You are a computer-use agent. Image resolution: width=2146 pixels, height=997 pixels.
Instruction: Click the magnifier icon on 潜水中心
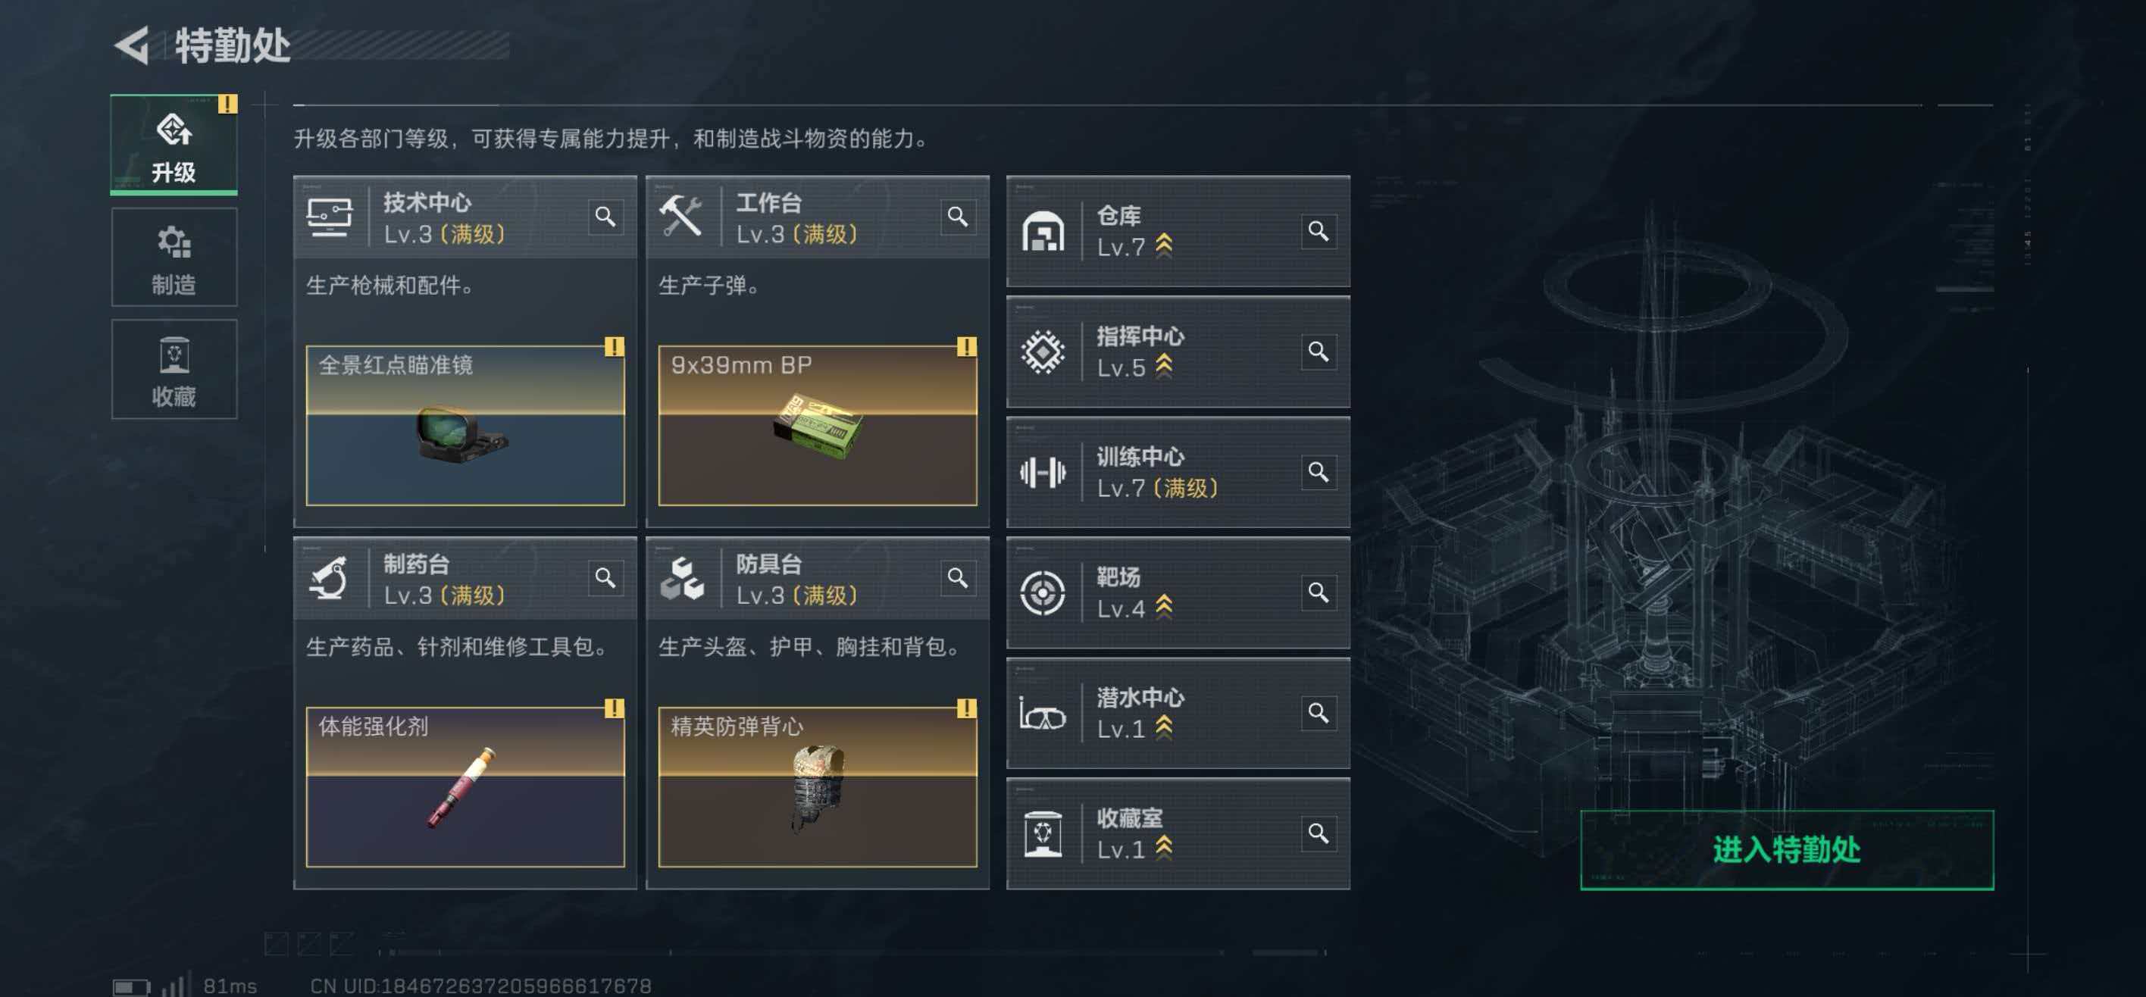pyautogui.click(x=1319, y=713)
